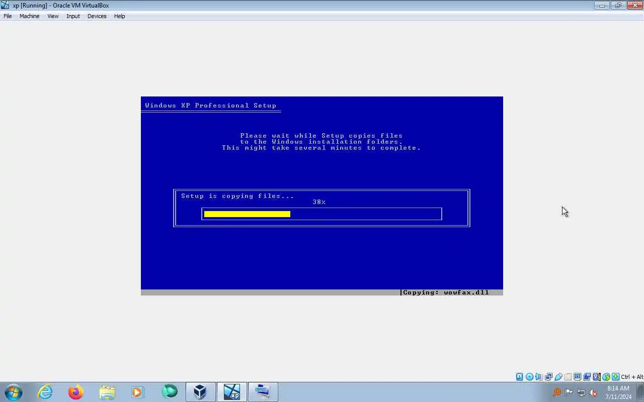Switch to the xp VM taskbar button
Image resolution: width=644 pixels, height=402 pixels.
[x=232, y=392]
